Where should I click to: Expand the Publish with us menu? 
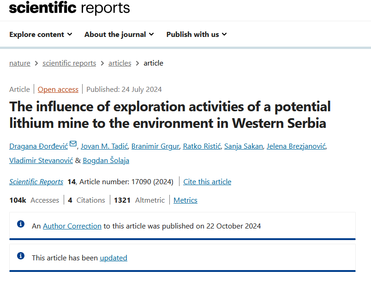point(197,35)
